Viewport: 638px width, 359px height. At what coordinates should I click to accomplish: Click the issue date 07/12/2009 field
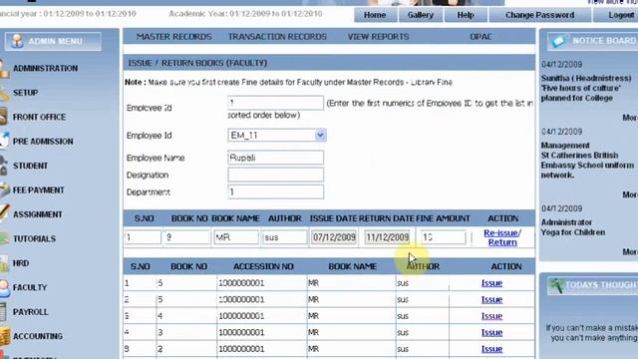pos(334,237)
